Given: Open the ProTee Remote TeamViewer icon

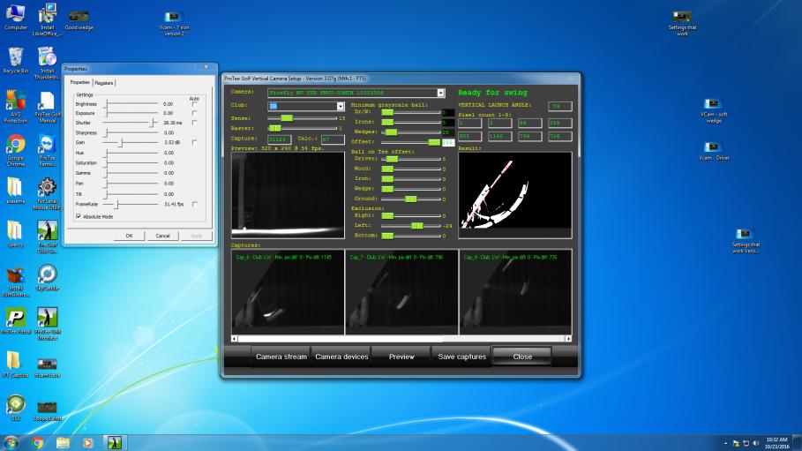Looking at the screenshot, I should coord(47,151).
